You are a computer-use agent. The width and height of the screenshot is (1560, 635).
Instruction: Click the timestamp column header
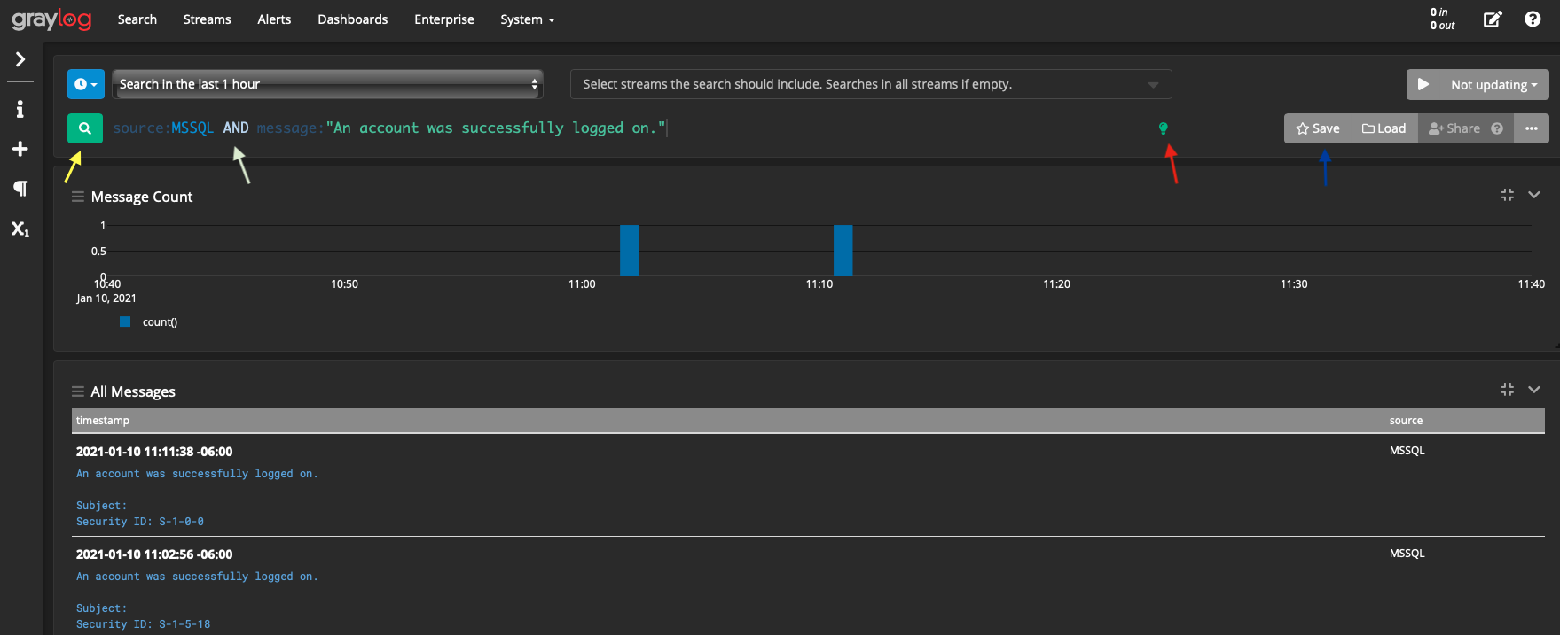tap(103, 421)
